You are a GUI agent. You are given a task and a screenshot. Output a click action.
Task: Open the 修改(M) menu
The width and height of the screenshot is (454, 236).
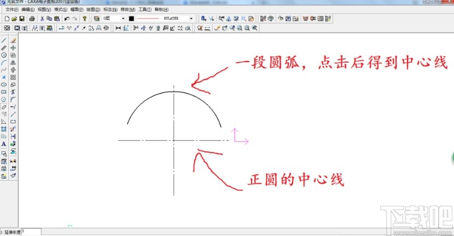[127, 9]
